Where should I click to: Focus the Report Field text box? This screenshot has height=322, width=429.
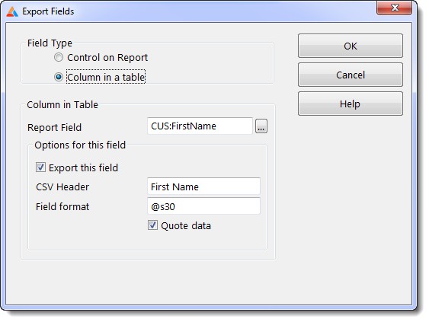pos(200,126)
